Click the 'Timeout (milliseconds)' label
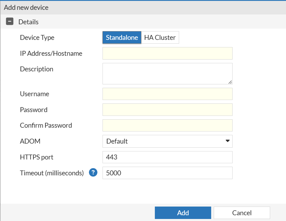The height and width of the screenshot is (221, 286). coord(52,173)
